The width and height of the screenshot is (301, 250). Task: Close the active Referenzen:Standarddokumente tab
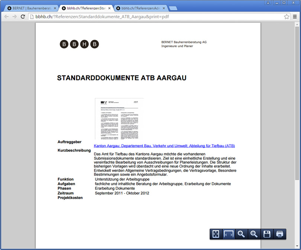click(x=109, y=8)
